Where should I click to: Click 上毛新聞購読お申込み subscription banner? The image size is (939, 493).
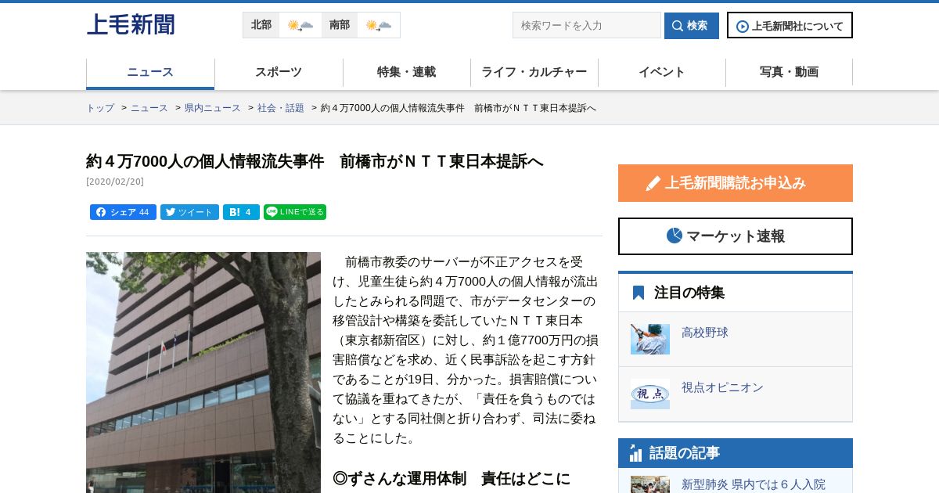tap(736, 183)
